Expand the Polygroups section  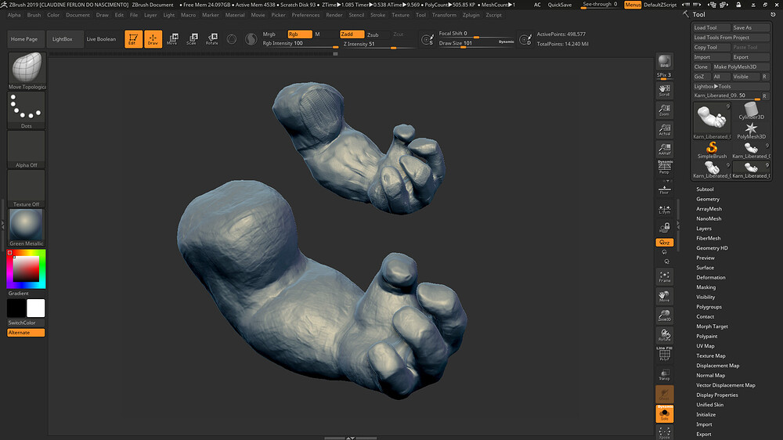click(x=709, y=307)
